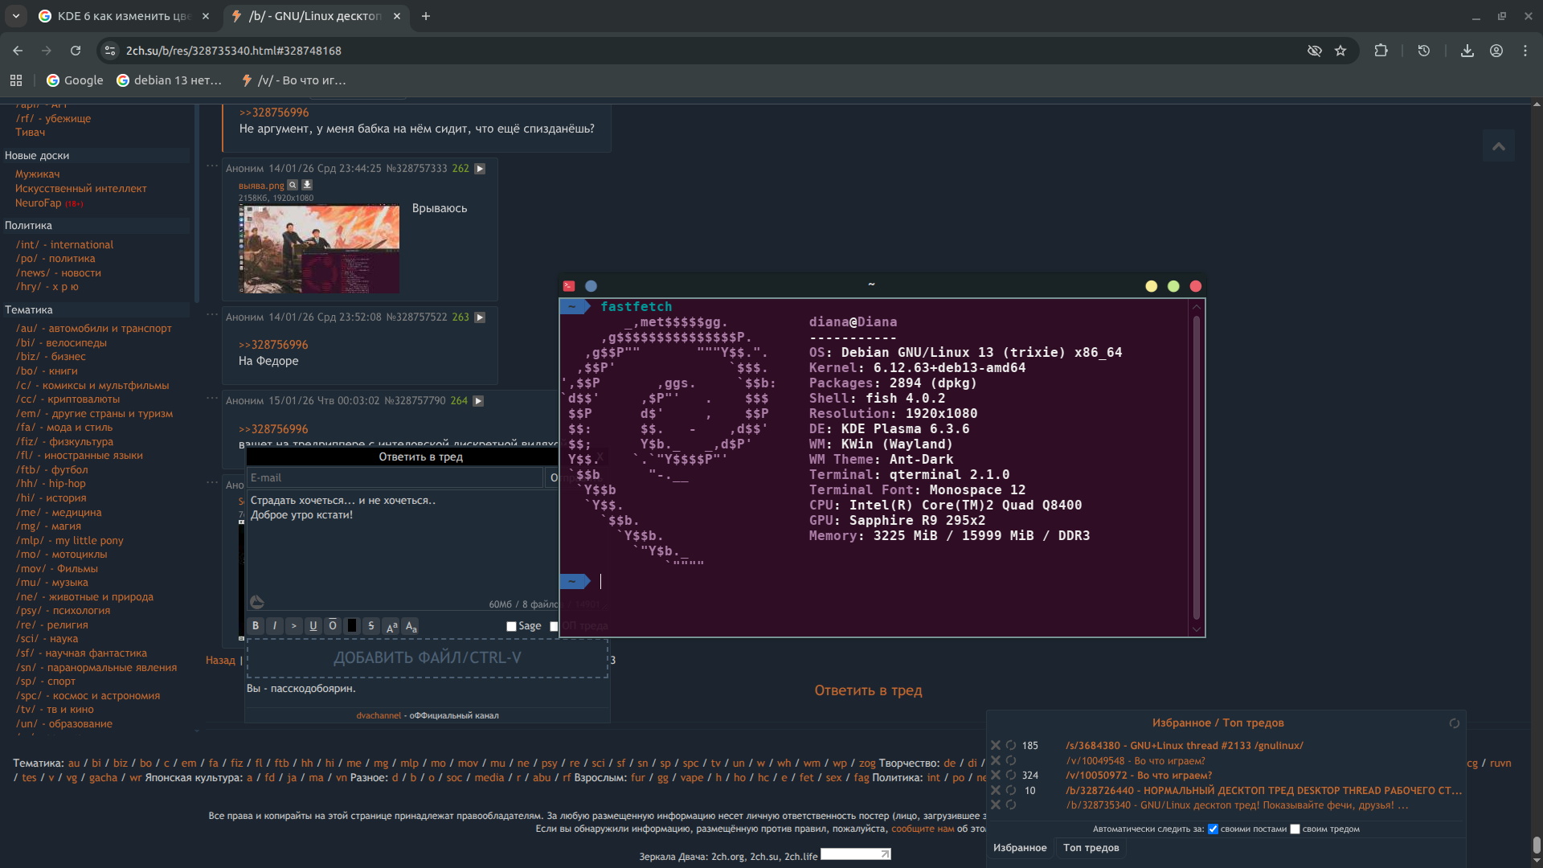The image size is (1543, 868).
Task: Pick the black spoiler color swatch button
Action: [352, 626]
